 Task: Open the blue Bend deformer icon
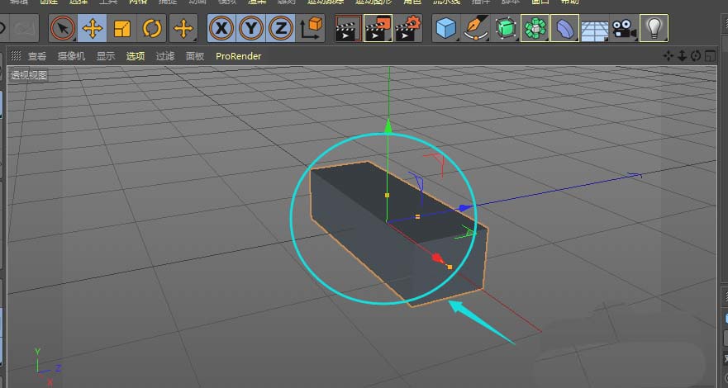pos(564,28)
